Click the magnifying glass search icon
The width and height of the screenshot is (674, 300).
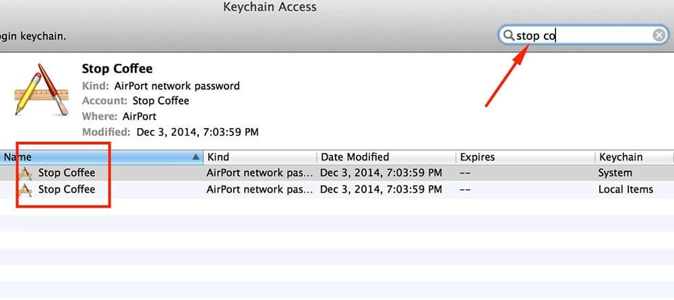tap(508, 36)
